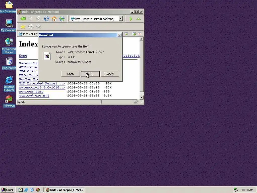Click the '2024-08-22 23:15' date text

tap(83, 88)
